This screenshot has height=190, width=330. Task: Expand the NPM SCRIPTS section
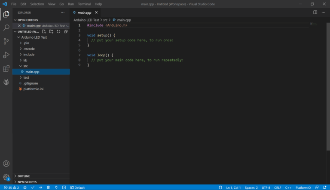point(27,182)
